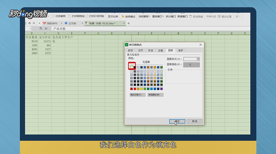Click the 确定 button
This screenshot has height=154, width=276.
coord(177,122)
